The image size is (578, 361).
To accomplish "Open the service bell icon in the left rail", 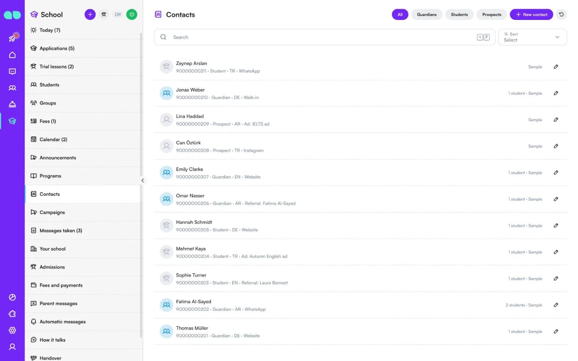I will (x=12, y=104).
